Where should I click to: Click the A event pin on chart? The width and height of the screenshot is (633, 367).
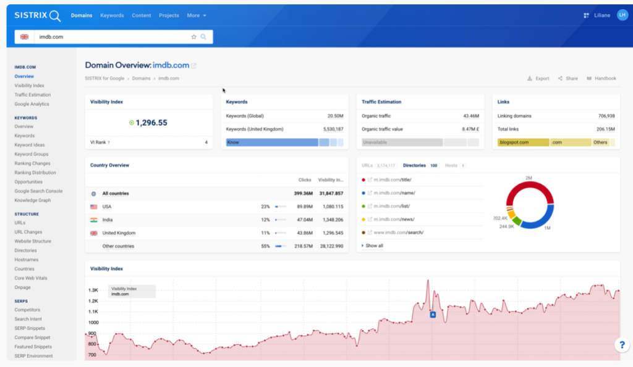[433, 315]
